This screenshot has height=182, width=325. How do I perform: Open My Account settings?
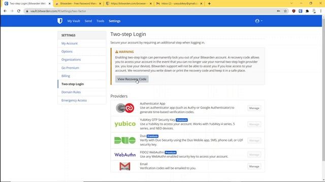pos(70,43)
